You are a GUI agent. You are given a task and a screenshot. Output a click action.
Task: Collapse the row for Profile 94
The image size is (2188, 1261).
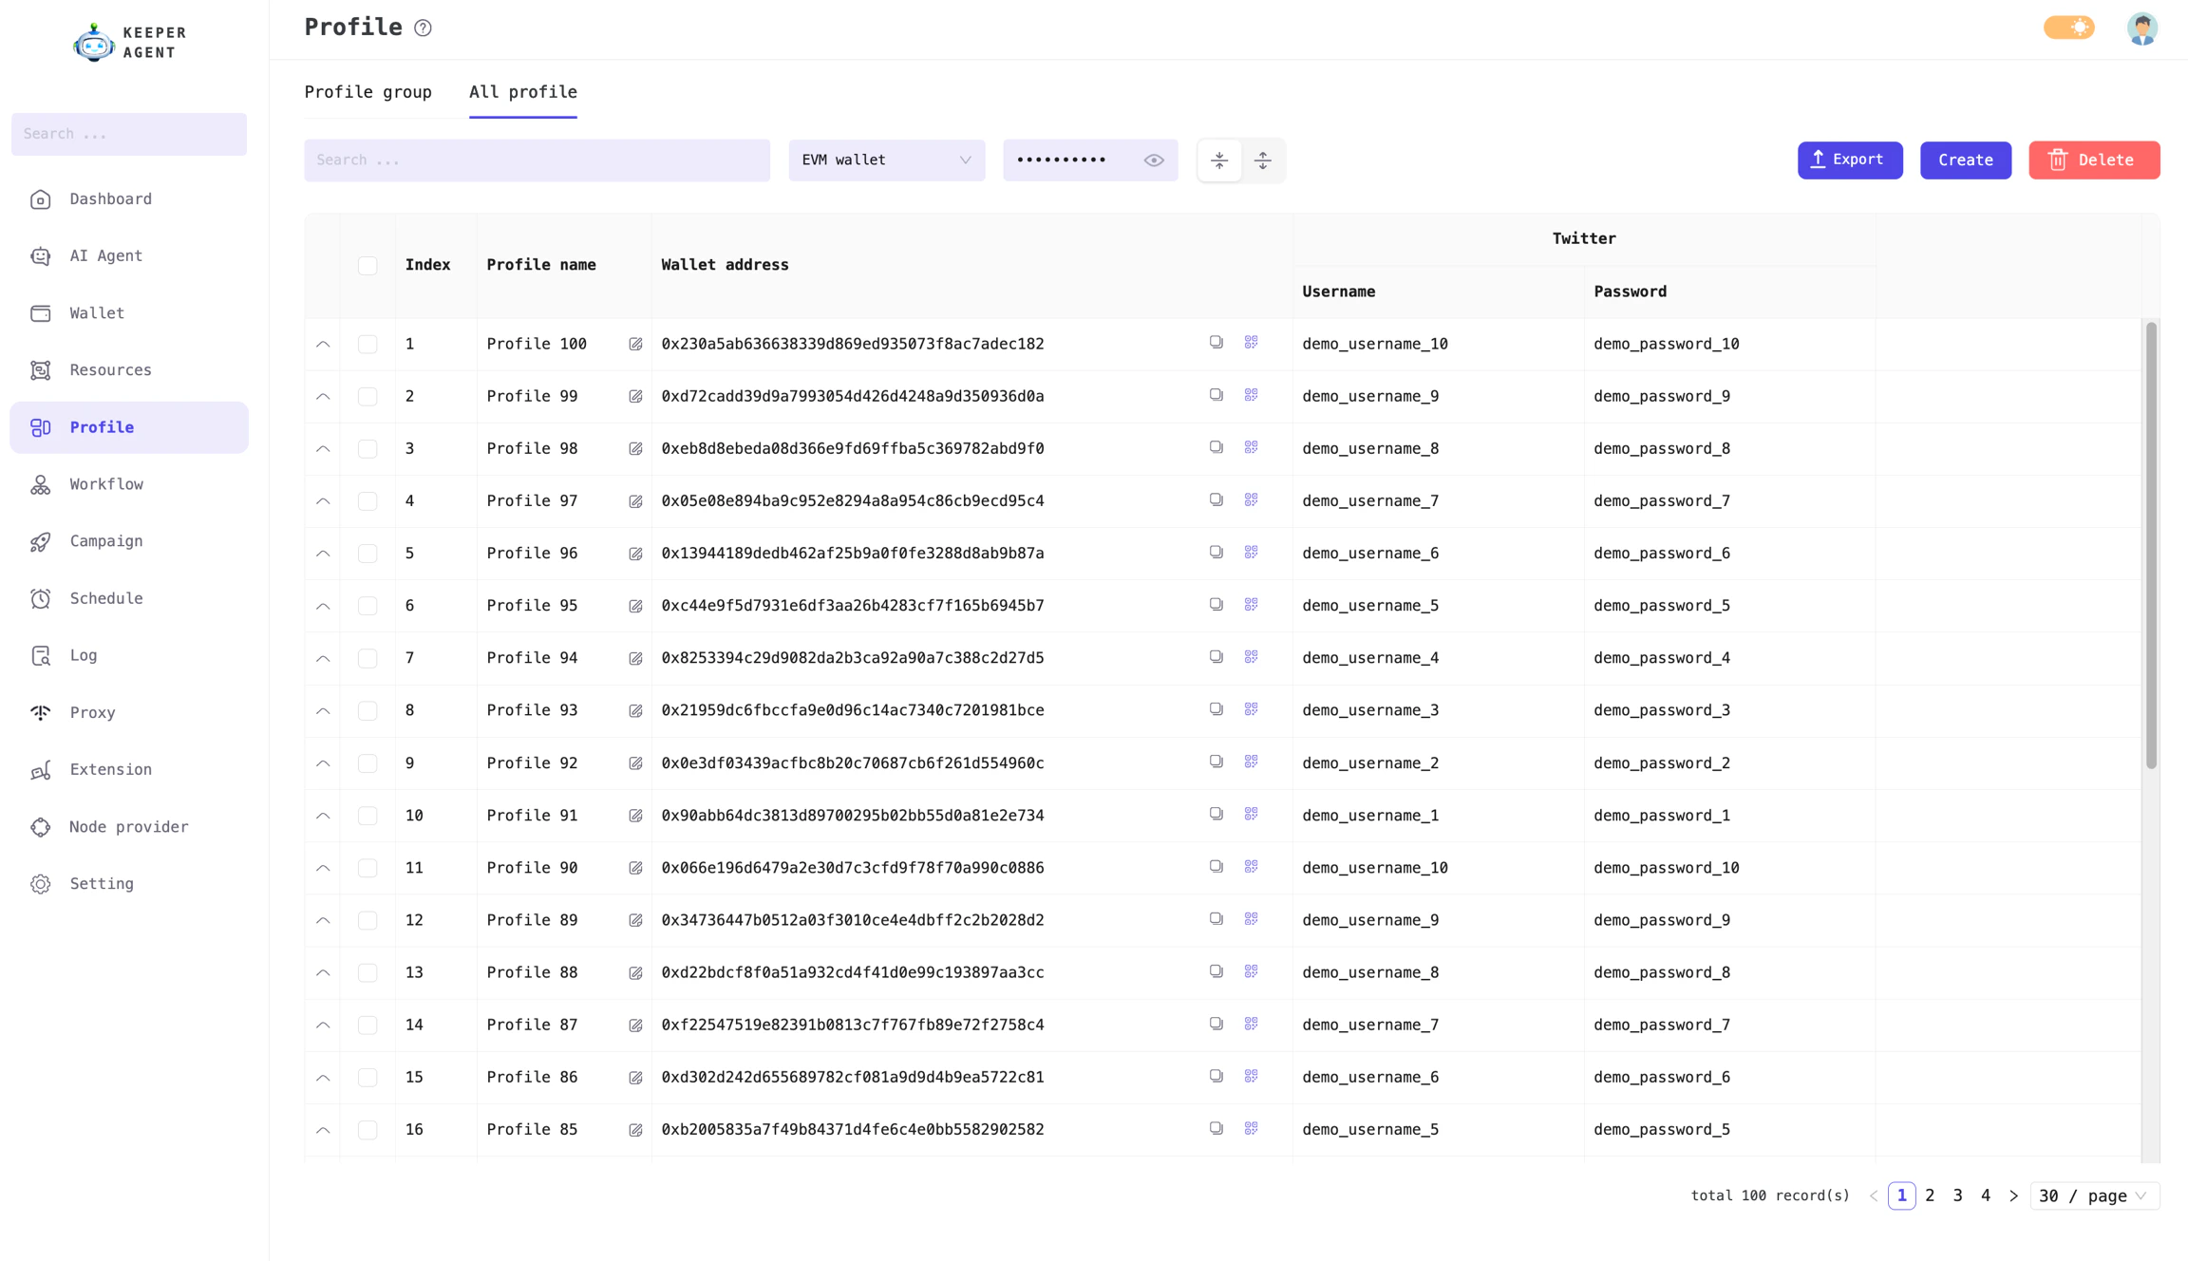click(322, 658)
